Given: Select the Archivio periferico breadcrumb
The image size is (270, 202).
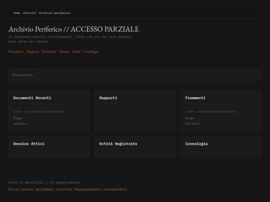Looking at the screenshot, I should point(54,13).
